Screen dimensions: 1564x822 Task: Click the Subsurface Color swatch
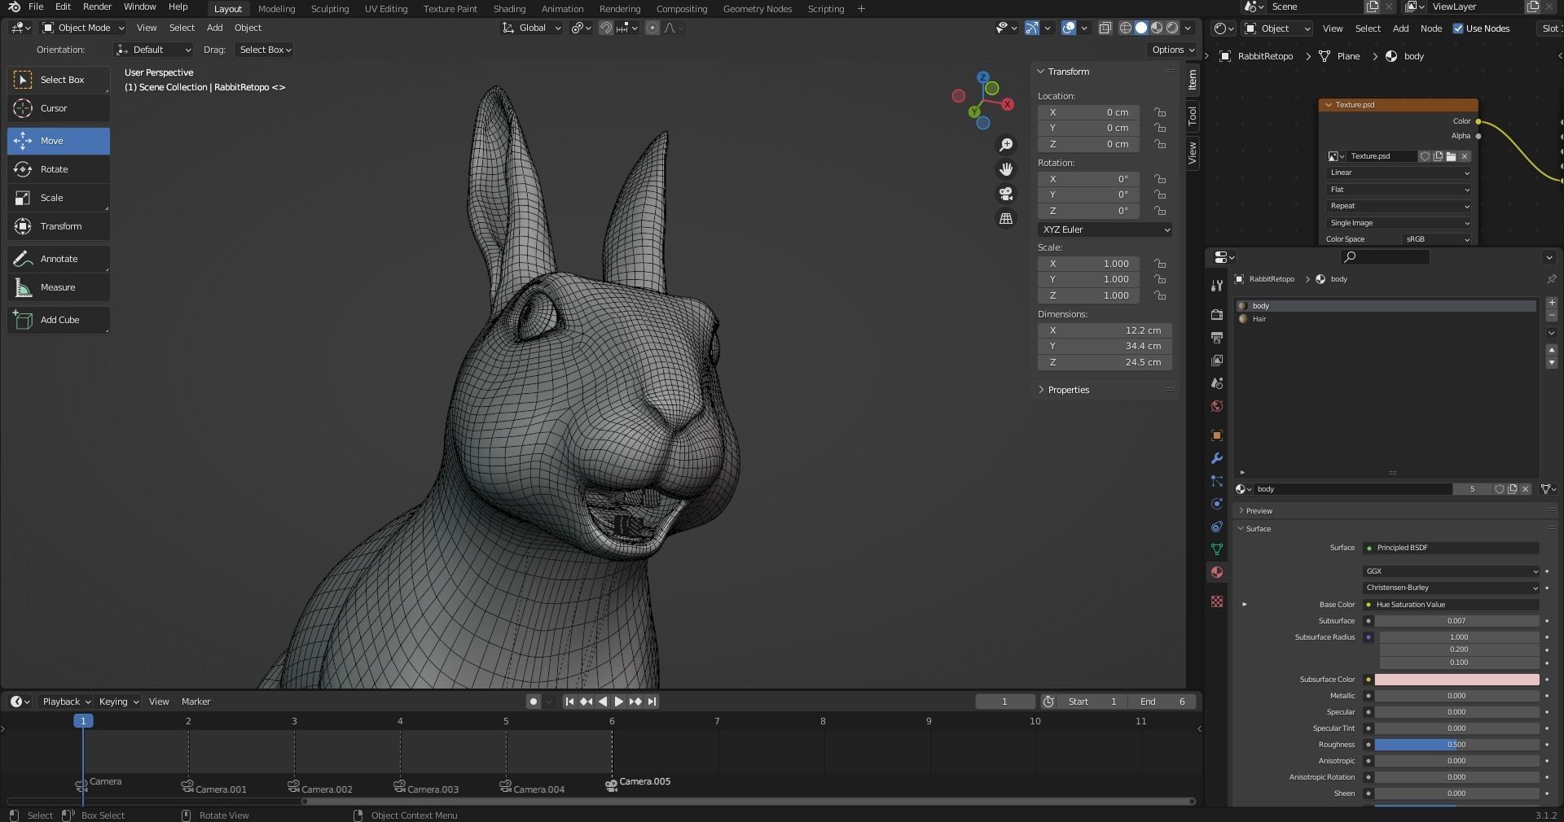point(1457,680)
